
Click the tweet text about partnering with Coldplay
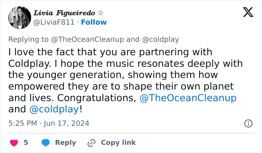point(124,75)
